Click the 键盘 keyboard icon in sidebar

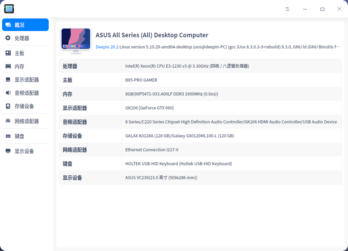[8, 136]
